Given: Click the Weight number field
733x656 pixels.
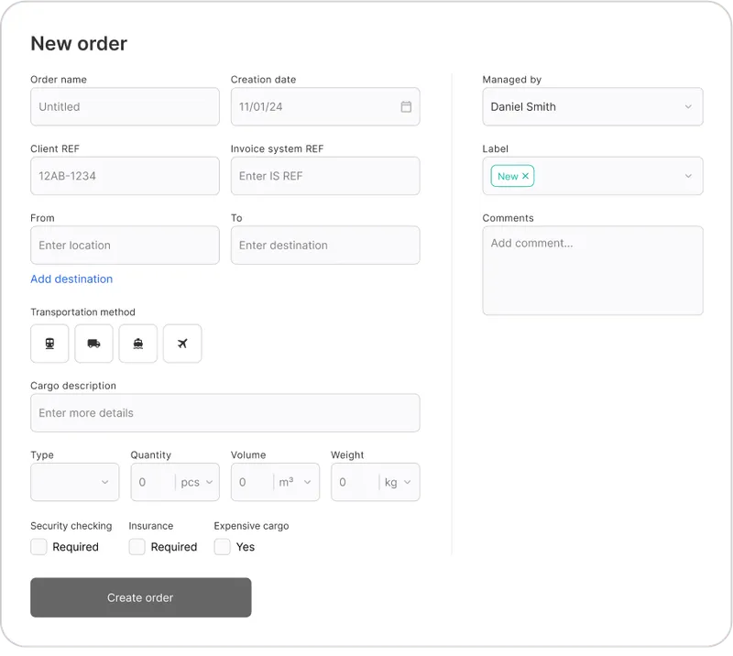Looking at the screenshot, I should pos(356,482).
